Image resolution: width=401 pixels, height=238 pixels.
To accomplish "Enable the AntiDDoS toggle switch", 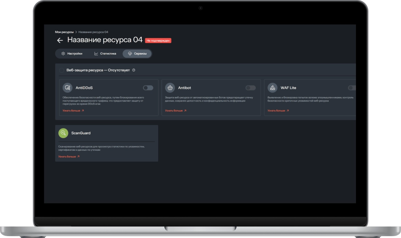I will (148, 88).
